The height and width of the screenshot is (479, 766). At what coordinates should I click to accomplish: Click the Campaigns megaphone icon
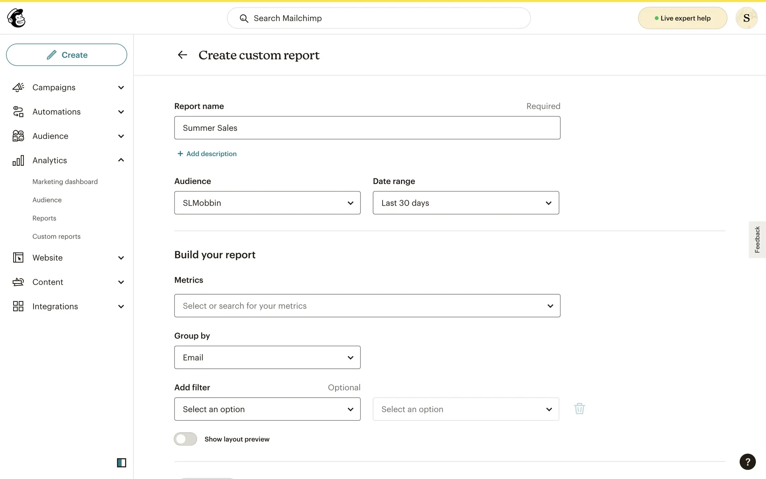pyautogui.click(x=18, y=87)
